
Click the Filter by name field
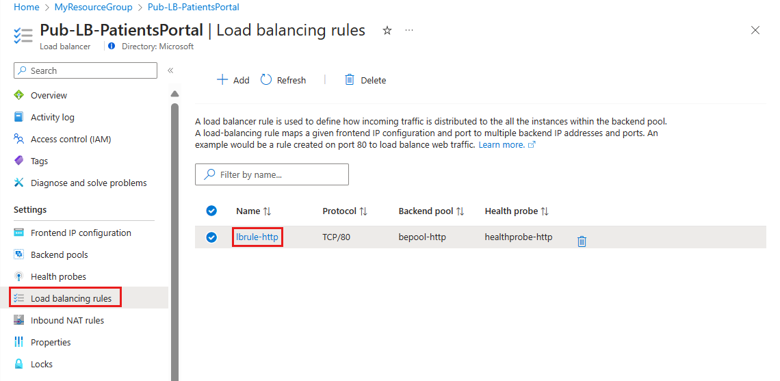pos(272,174)
